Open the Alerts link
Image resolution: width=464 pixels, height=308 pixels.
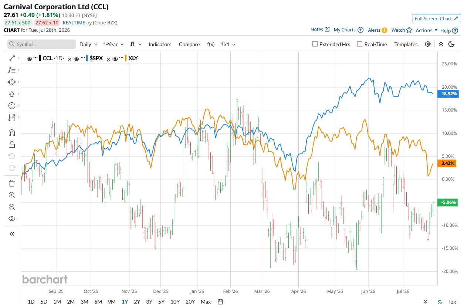[x=377, y=30]
